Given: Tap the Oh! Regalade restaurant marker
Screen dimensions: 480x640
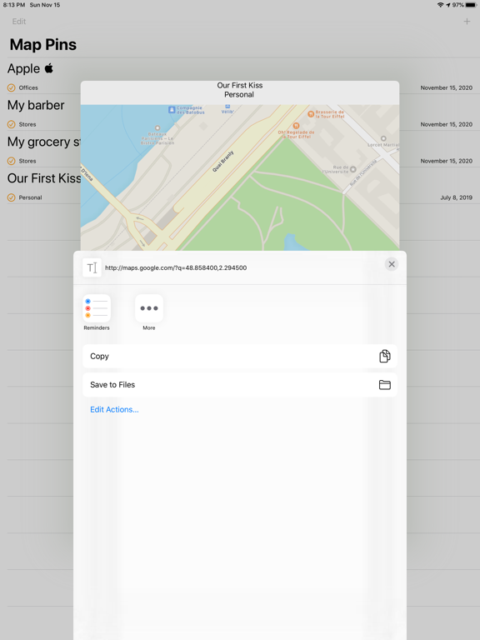Looking at the screenshot, I should (x=296, y=126).
